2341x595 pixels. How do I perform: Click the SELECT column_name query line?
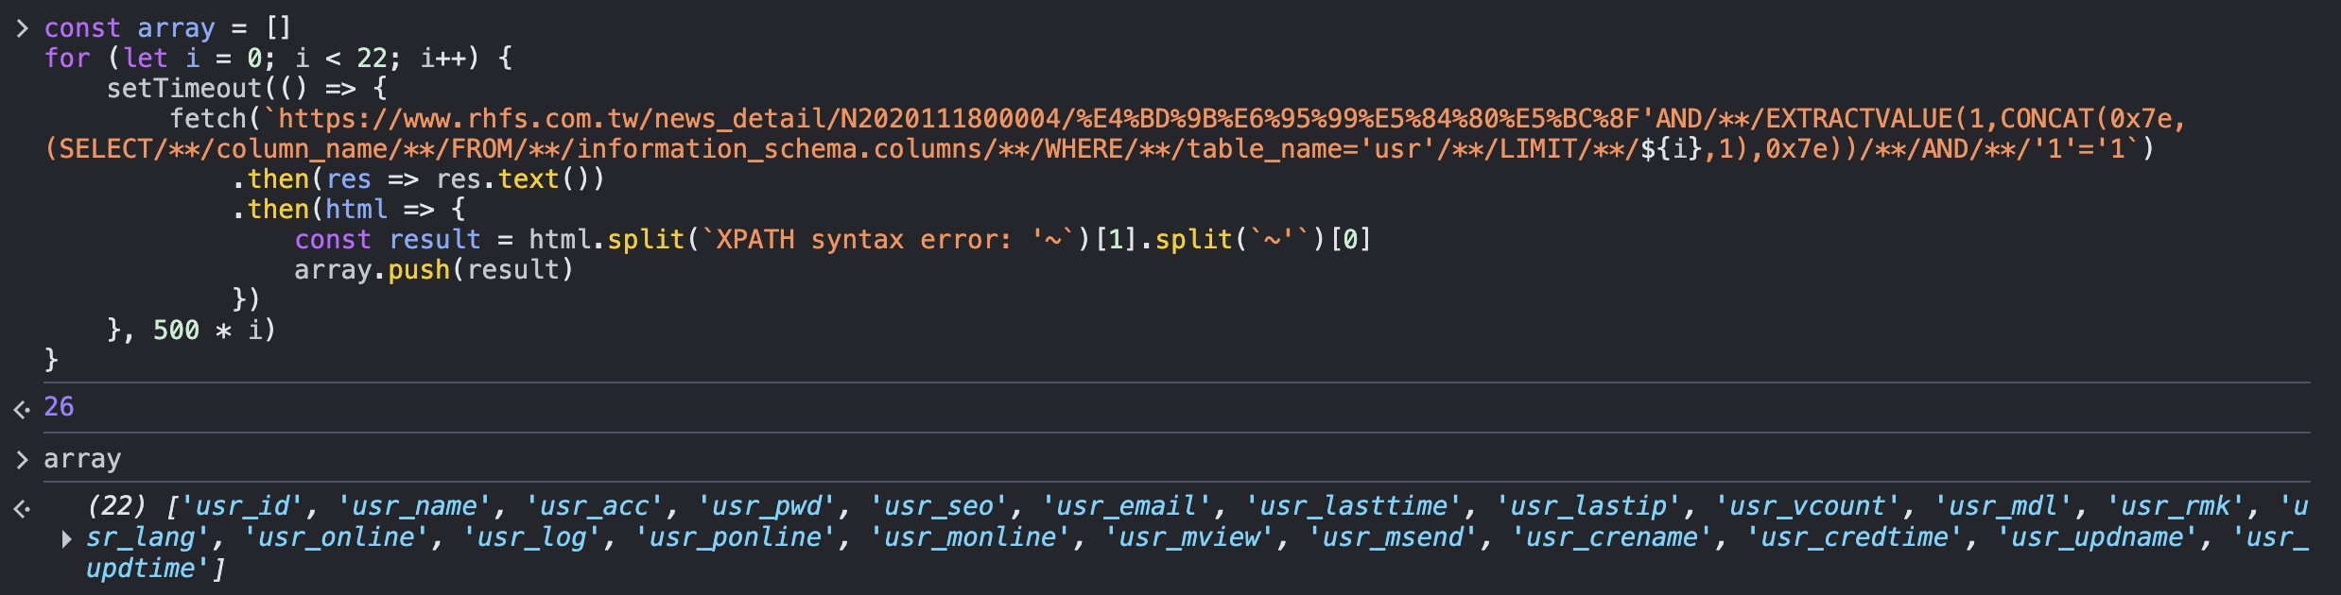pos(1099,149)
